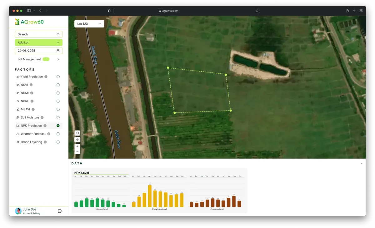Click the Soil Moisture factor label
This screenshot has height=228, width=375.
click(30, 117)
